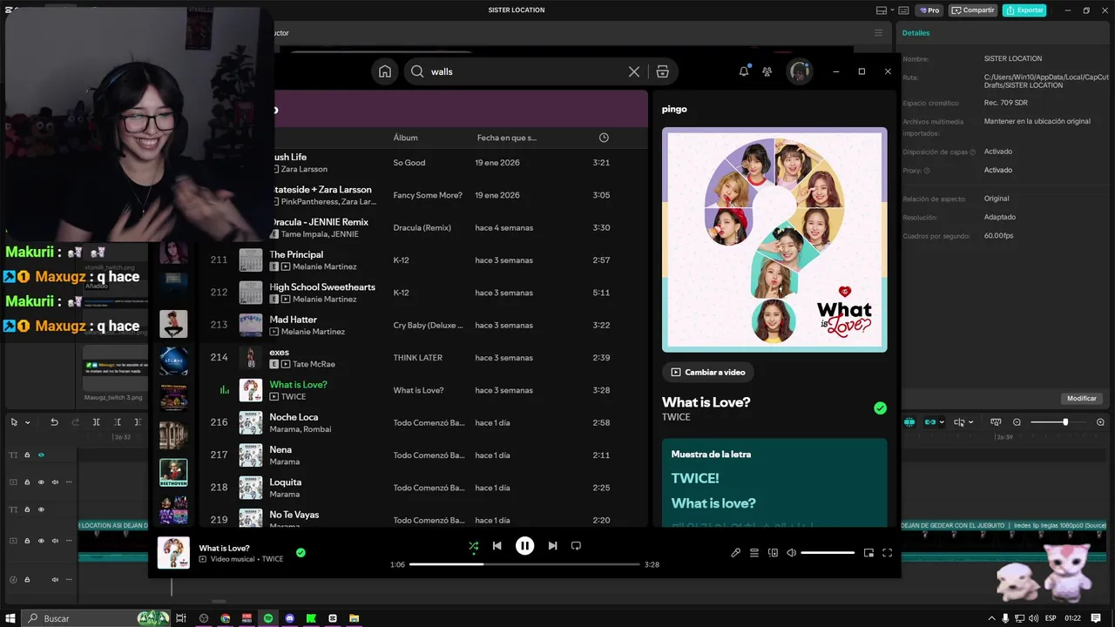The image size is (1115, 627).
Task: Enter Spotify full screen mode
Action: (888, 552)
